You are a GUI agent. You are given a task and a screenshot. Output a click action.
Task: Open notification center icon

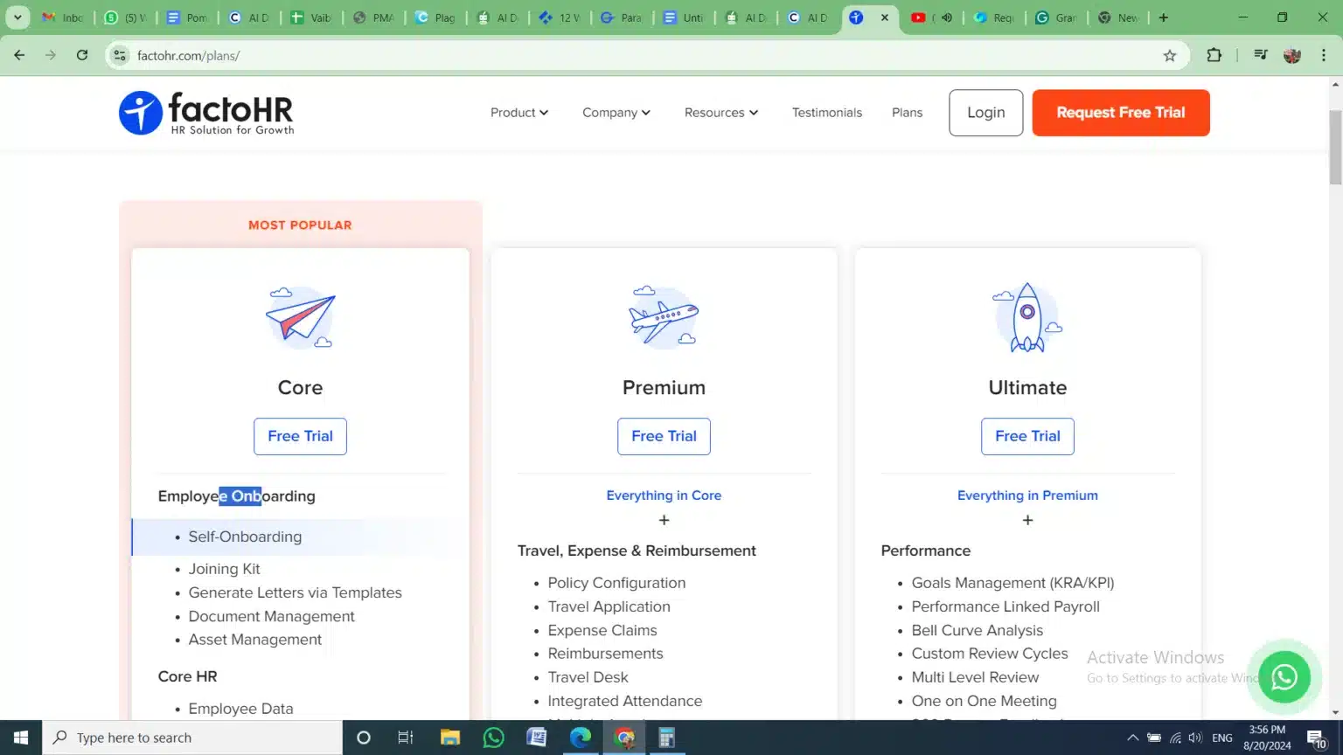coord(1318,738)
